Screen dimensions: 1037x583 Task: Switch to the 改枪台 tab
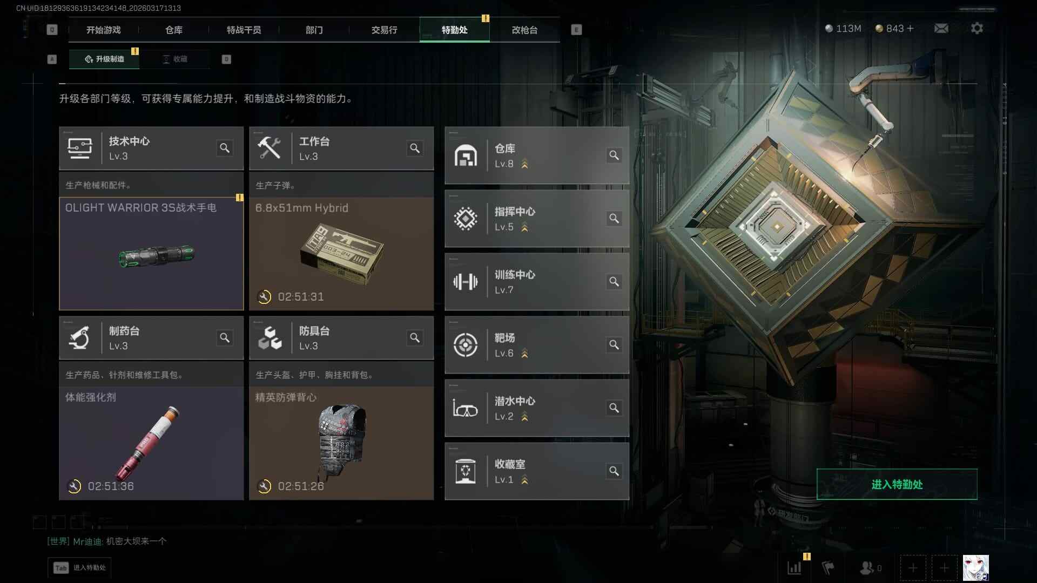pyautogui.click(x=524, y=30)
